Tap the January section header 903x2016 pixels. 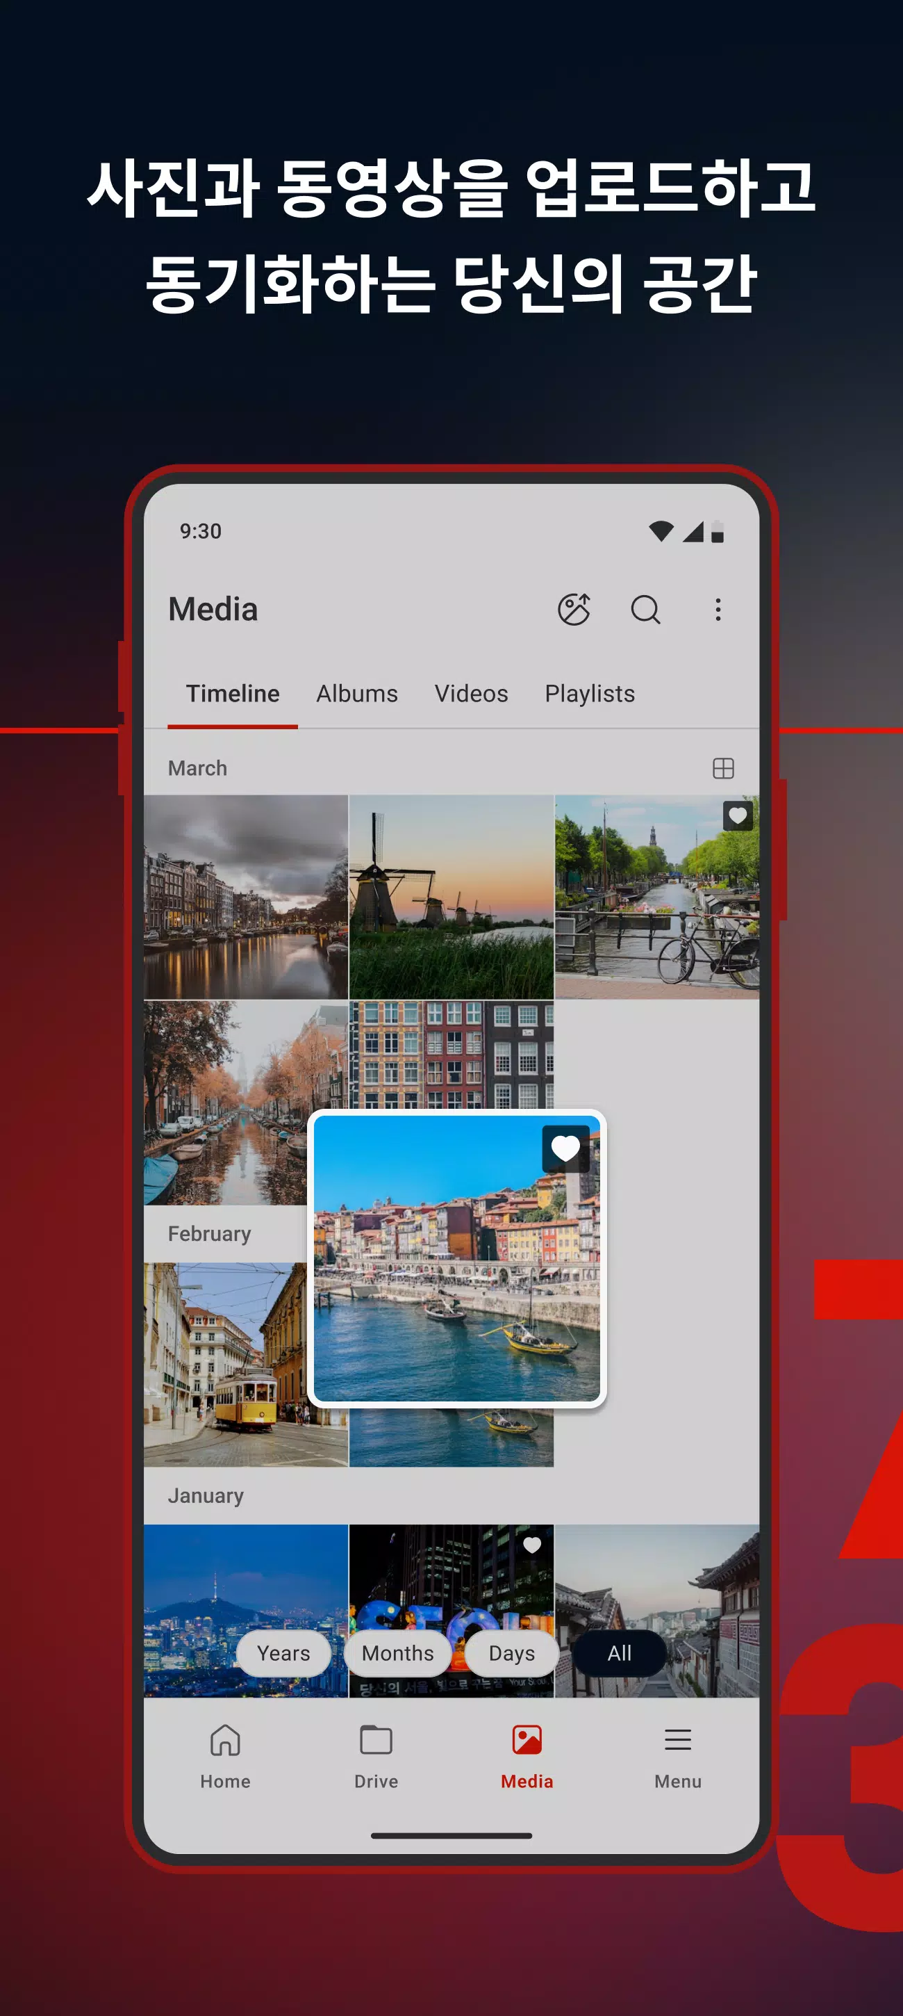pos(206,1495)
